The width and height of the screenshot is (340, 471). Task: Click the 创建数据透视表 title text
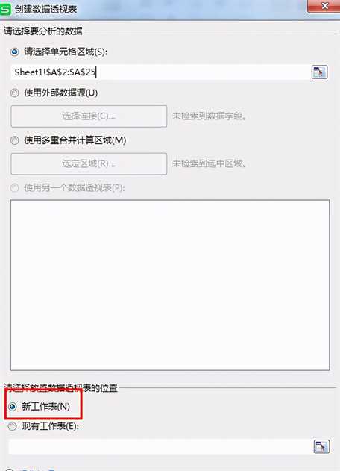point(45,9)
